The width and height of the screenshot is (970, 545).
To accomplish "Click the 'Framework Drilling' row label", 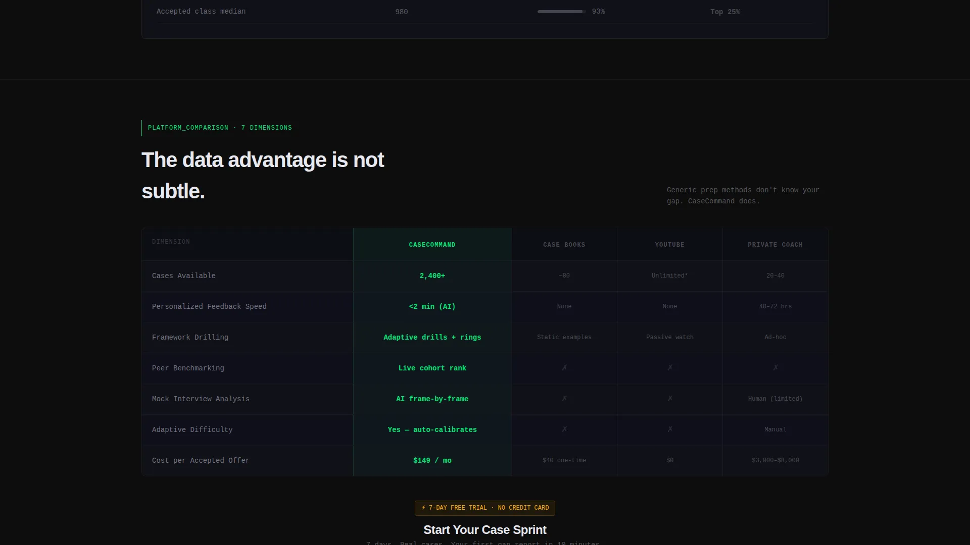I will point(190,337).
